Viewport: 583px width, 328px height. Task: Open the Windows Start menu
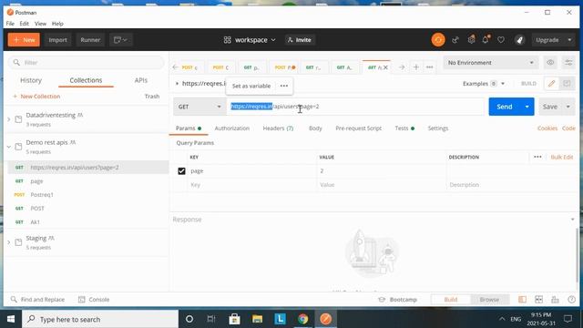tap(11, 319)
